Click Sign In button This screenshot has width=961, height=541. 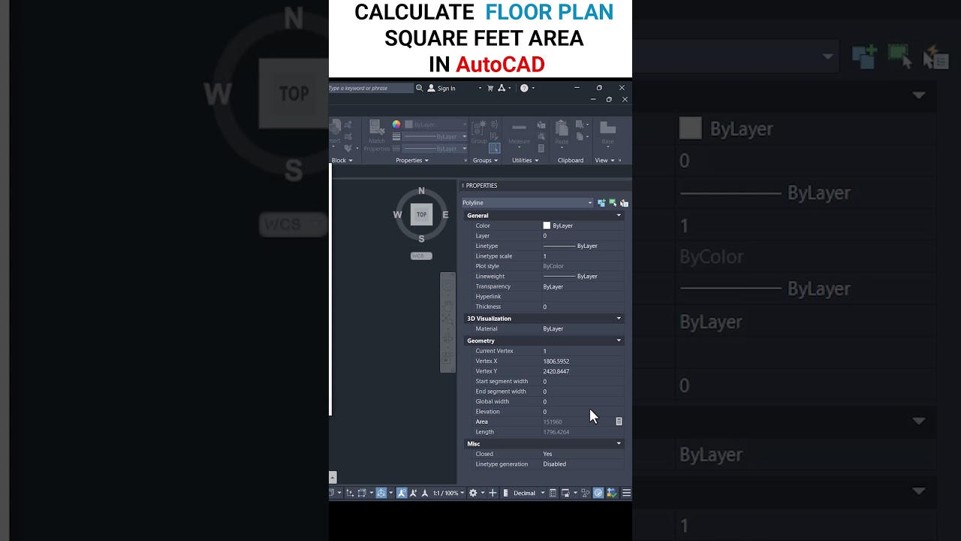(441, 88)
